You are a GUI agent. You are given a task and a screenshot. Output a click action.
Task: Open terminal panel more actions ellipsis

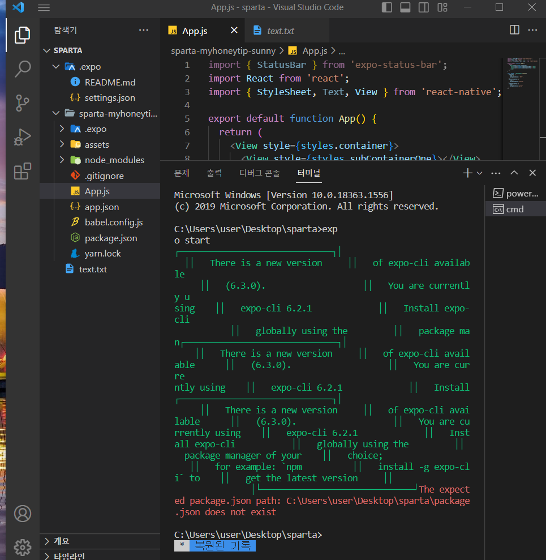coord(496,173)
